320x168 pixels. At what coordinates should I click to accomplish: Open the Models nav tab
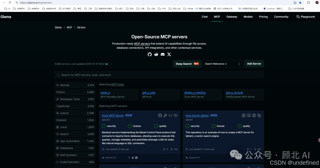click(248, 17)
